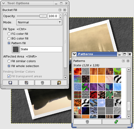134x129 pixels.
Task: Open the Mode dropdown showing Normal
Action: [39, 22]
